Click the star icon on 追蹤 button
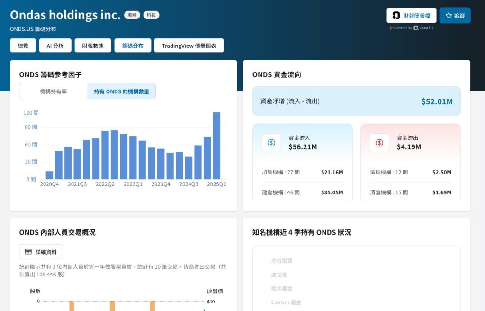This screenshot has width=485, height=311. [449, 16]
